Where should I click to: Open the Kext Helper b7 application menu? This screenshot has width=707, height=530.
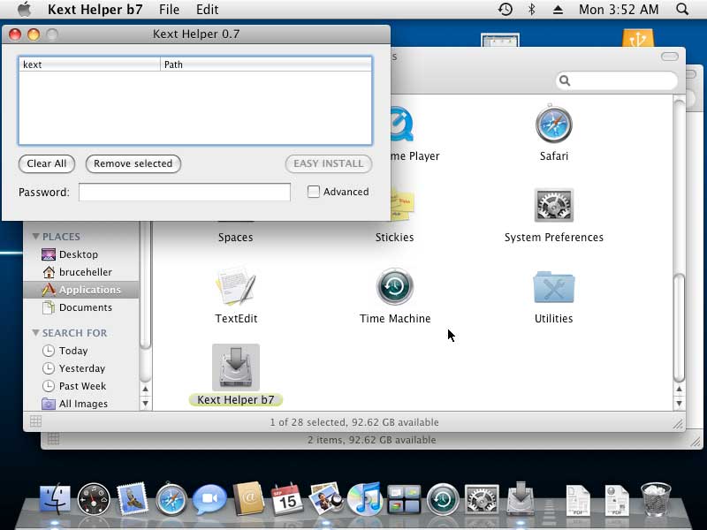coord(95,10)
